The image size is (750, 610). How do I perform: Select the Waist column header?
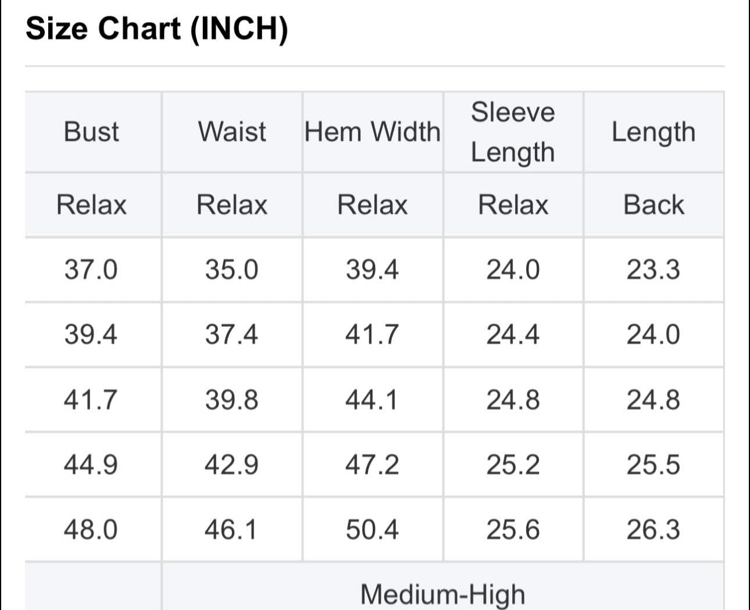[232, 132]
